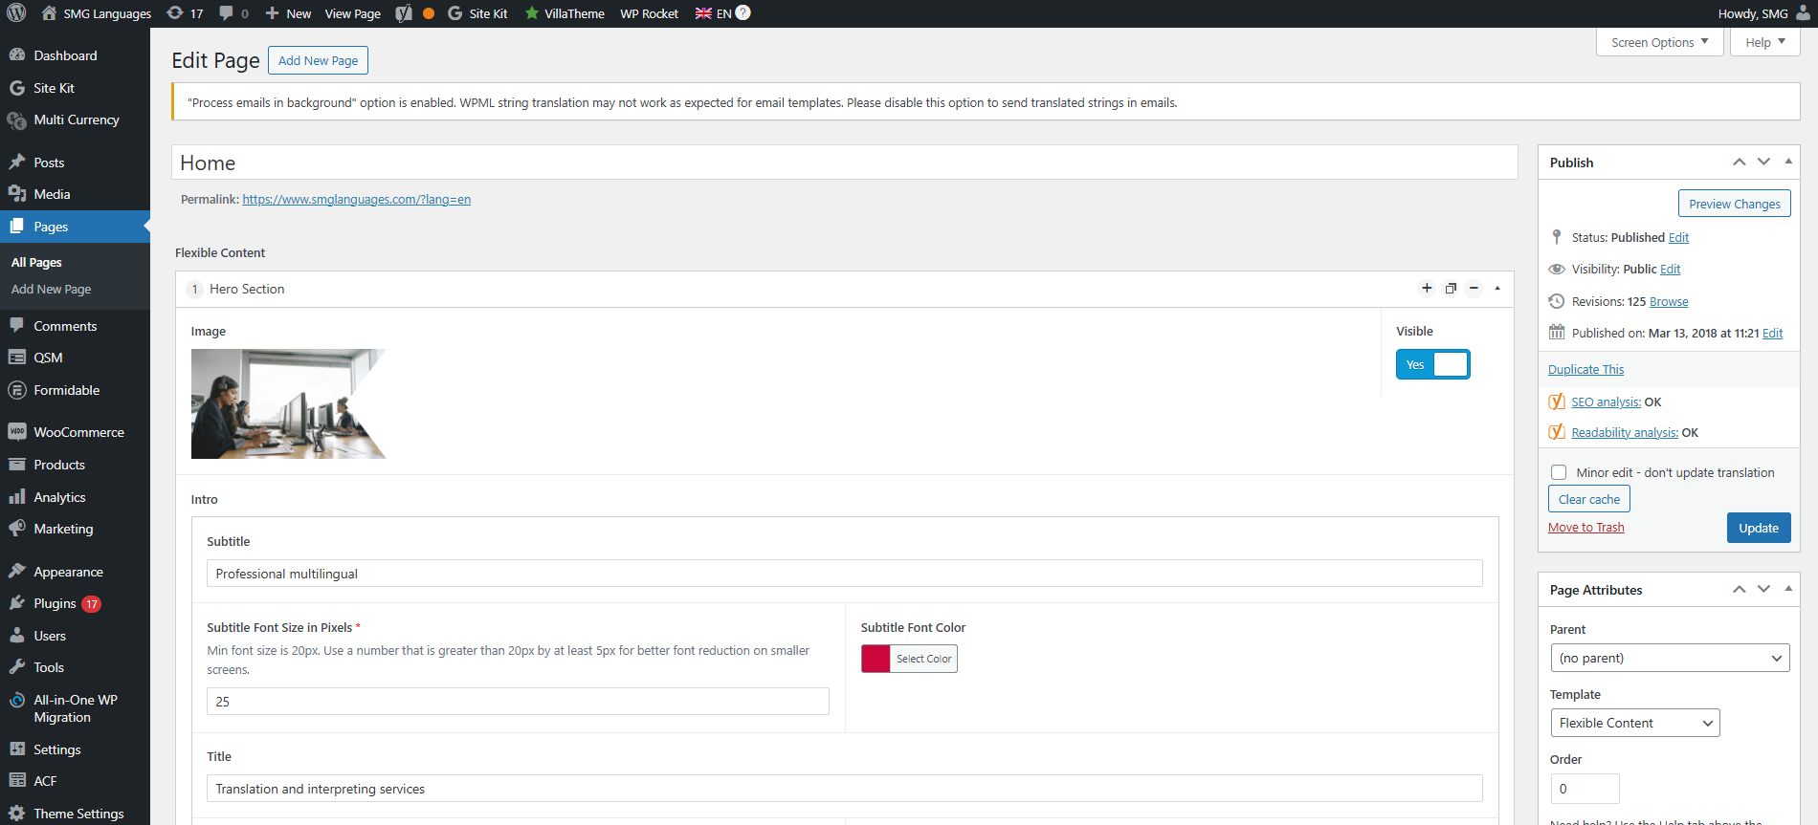Click the Select Color button
Image resolution: width=1818 pixels, height=825 pixels.
click(923, 659)
